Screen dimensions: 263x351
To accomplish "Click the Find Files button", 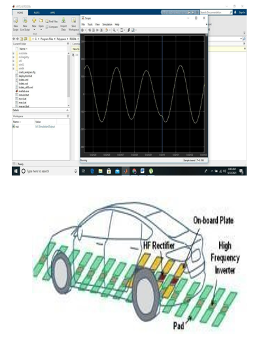I will [52, 22].
